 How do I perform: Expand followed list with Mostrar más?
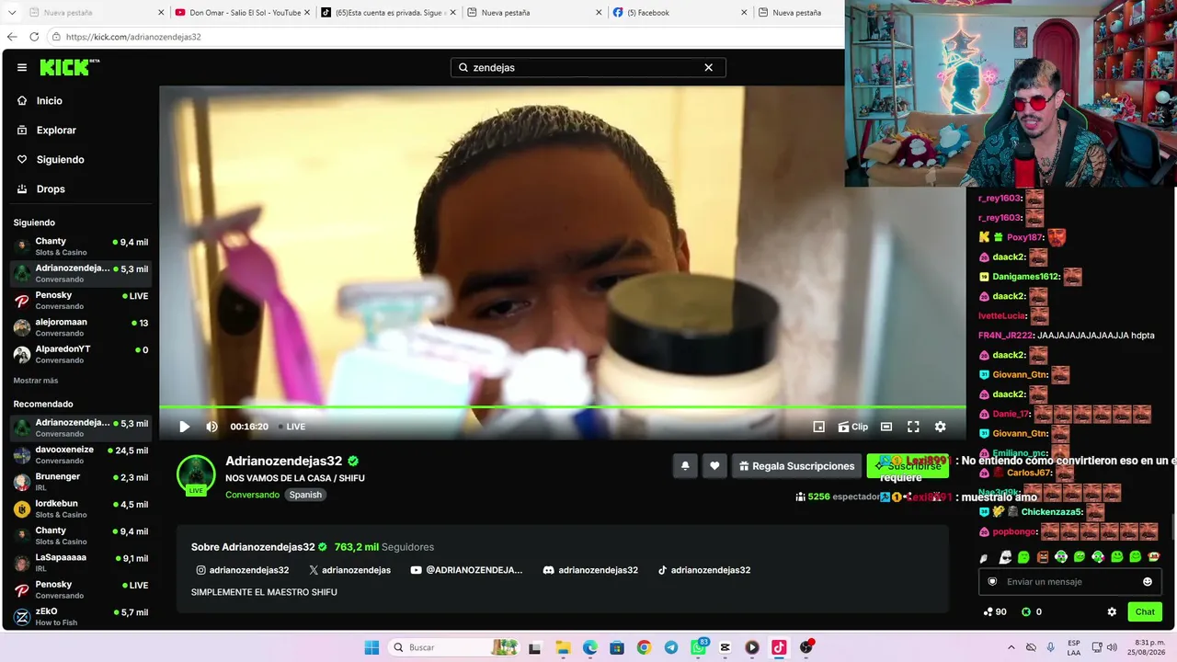pos(36,381)
